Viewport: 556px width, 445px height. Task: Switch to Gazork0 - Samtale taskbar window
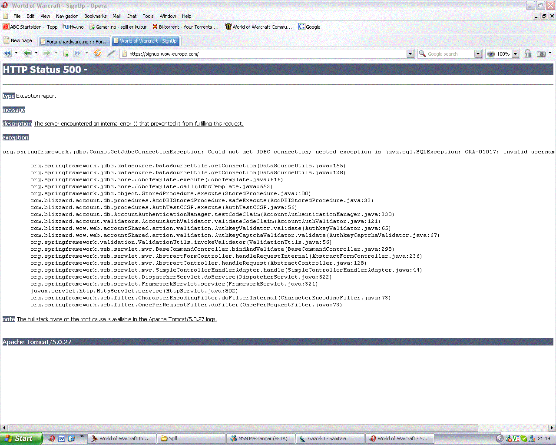pos(330,438)
